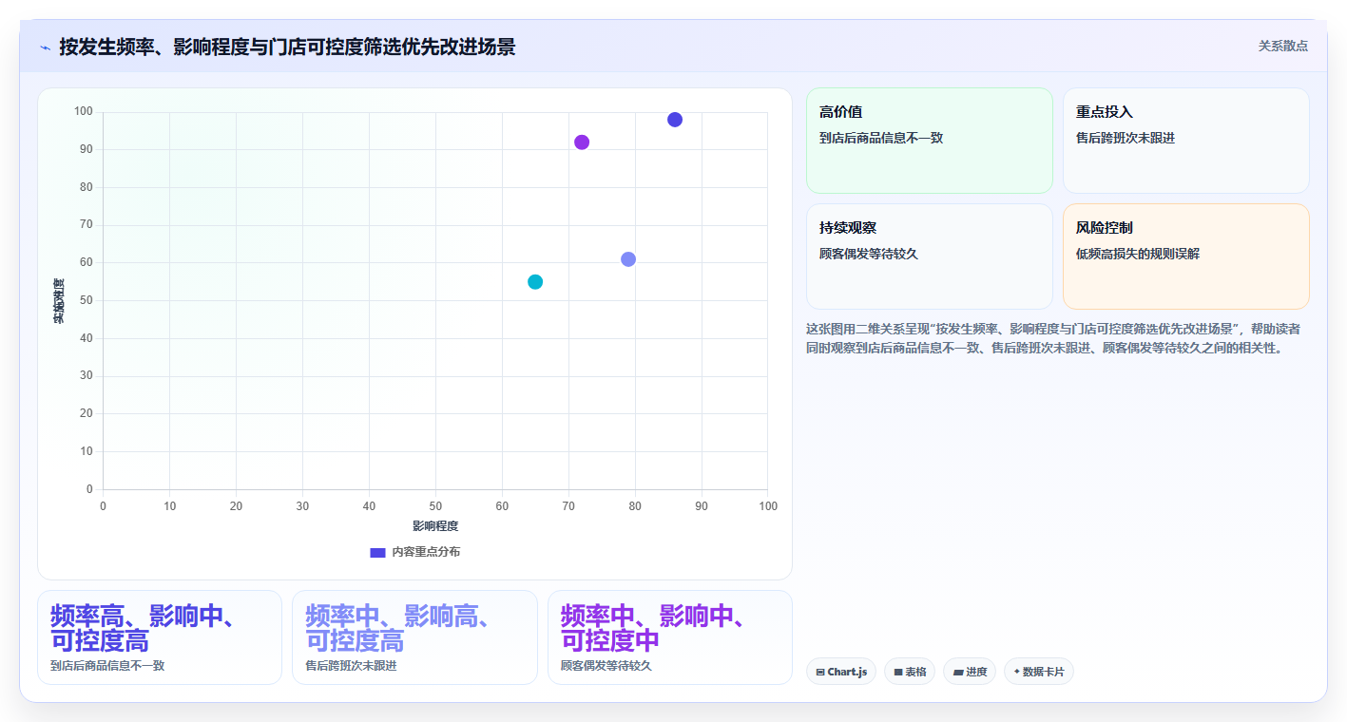The width and height of the screenshot is (1347, 722).
Task: Open the 持续观察 quadrant card
Action: click(930, 256)
